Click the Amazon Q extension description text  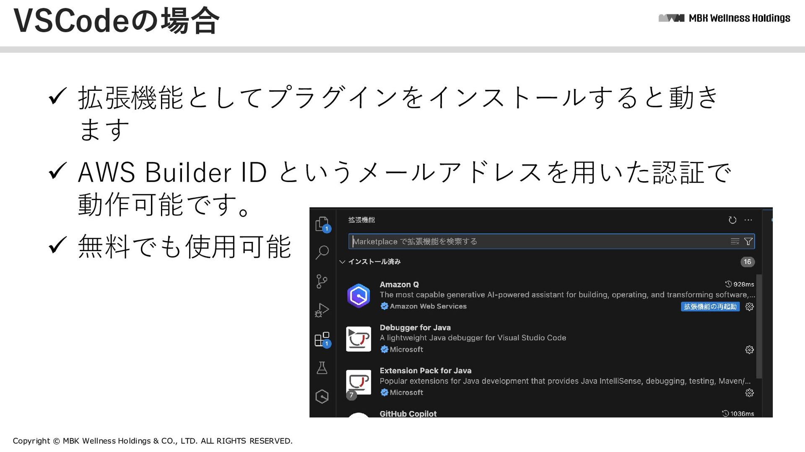pos(567,295)
